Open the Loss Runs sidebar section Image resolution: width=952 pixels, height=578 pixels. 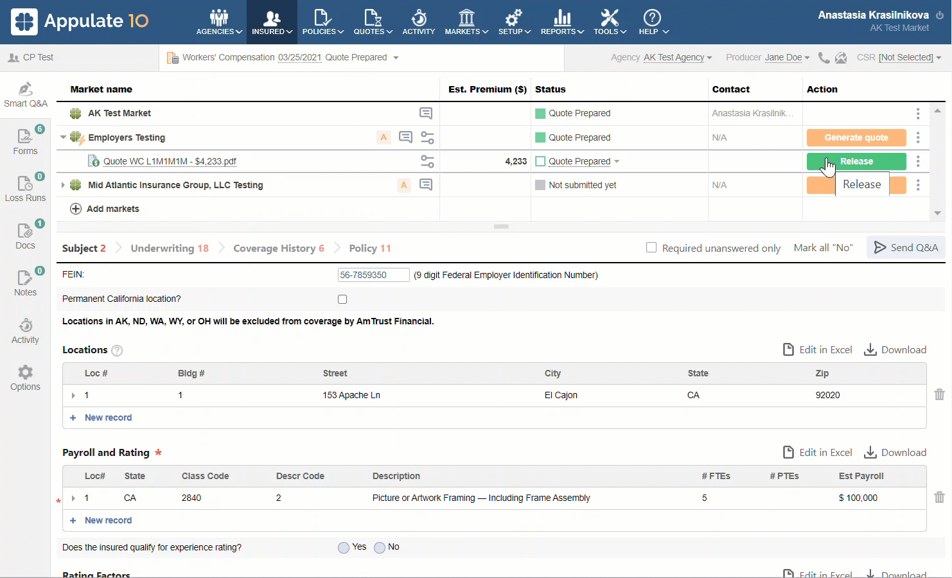[25, 188]
